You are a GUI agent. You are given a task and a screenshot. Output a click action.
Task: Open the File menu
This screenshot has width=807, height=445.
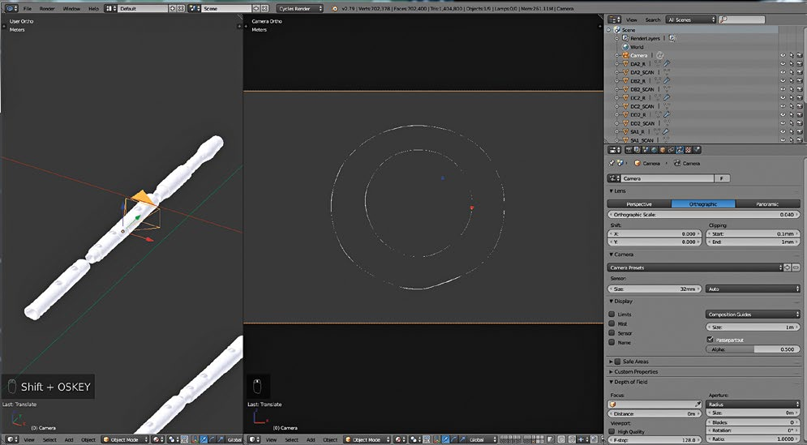click(x=28, y=9)
